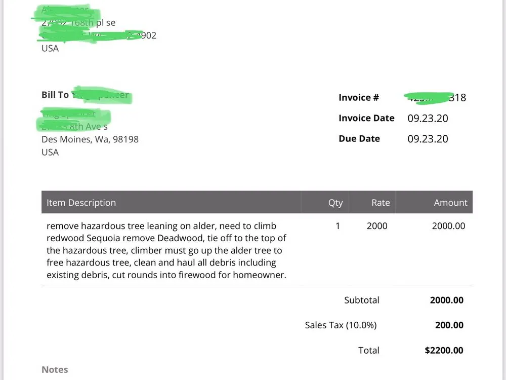Click the Invoice Date value 09.23.20
This screenshot has height=380, width=506.
coord(428,119)
